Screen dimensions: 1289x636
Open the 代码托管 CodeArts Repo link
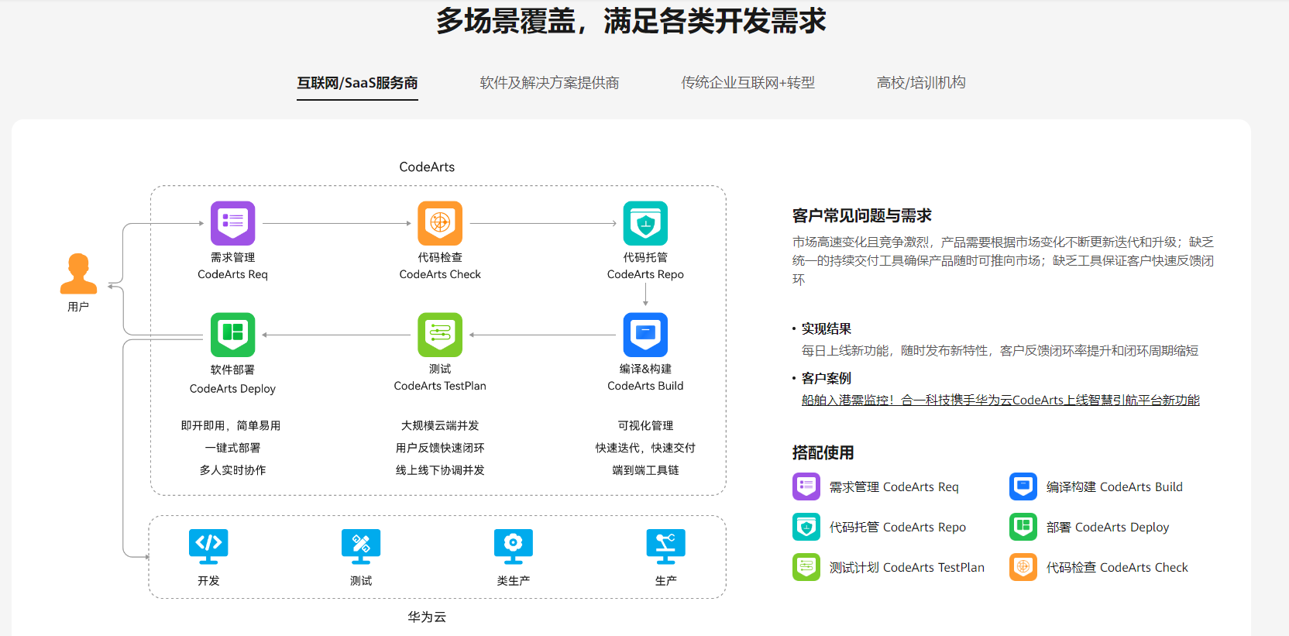(898, 527)
